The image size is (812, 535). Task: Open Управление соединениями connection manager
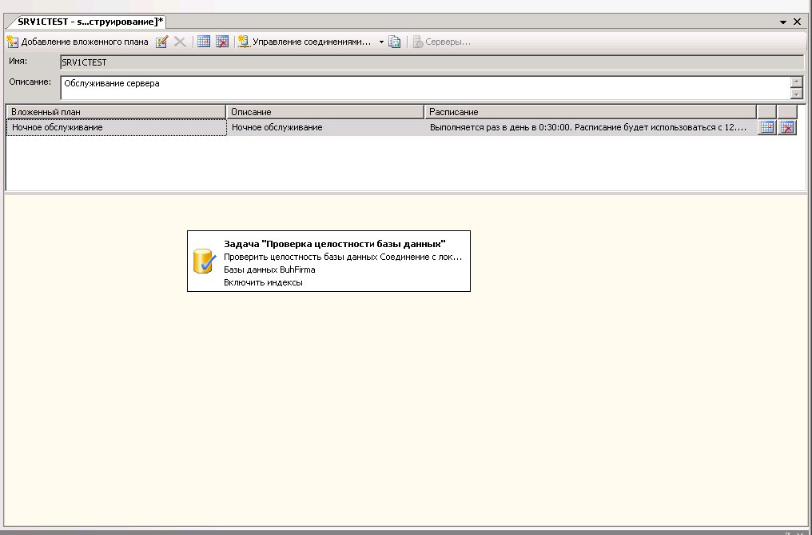point(304,42)
